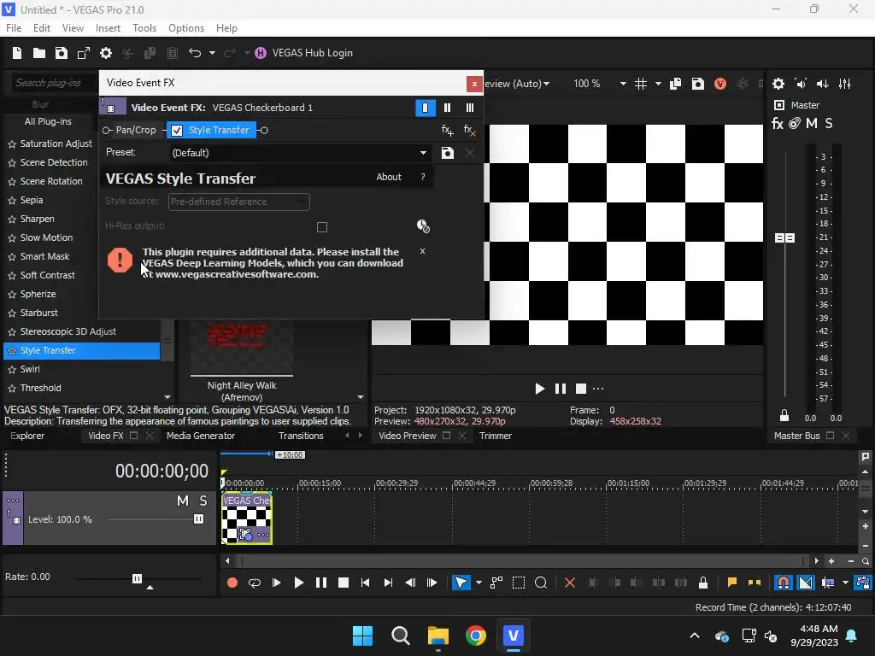
Task: Open Master Bus audio properties gear
Action: tap(778, 84)
